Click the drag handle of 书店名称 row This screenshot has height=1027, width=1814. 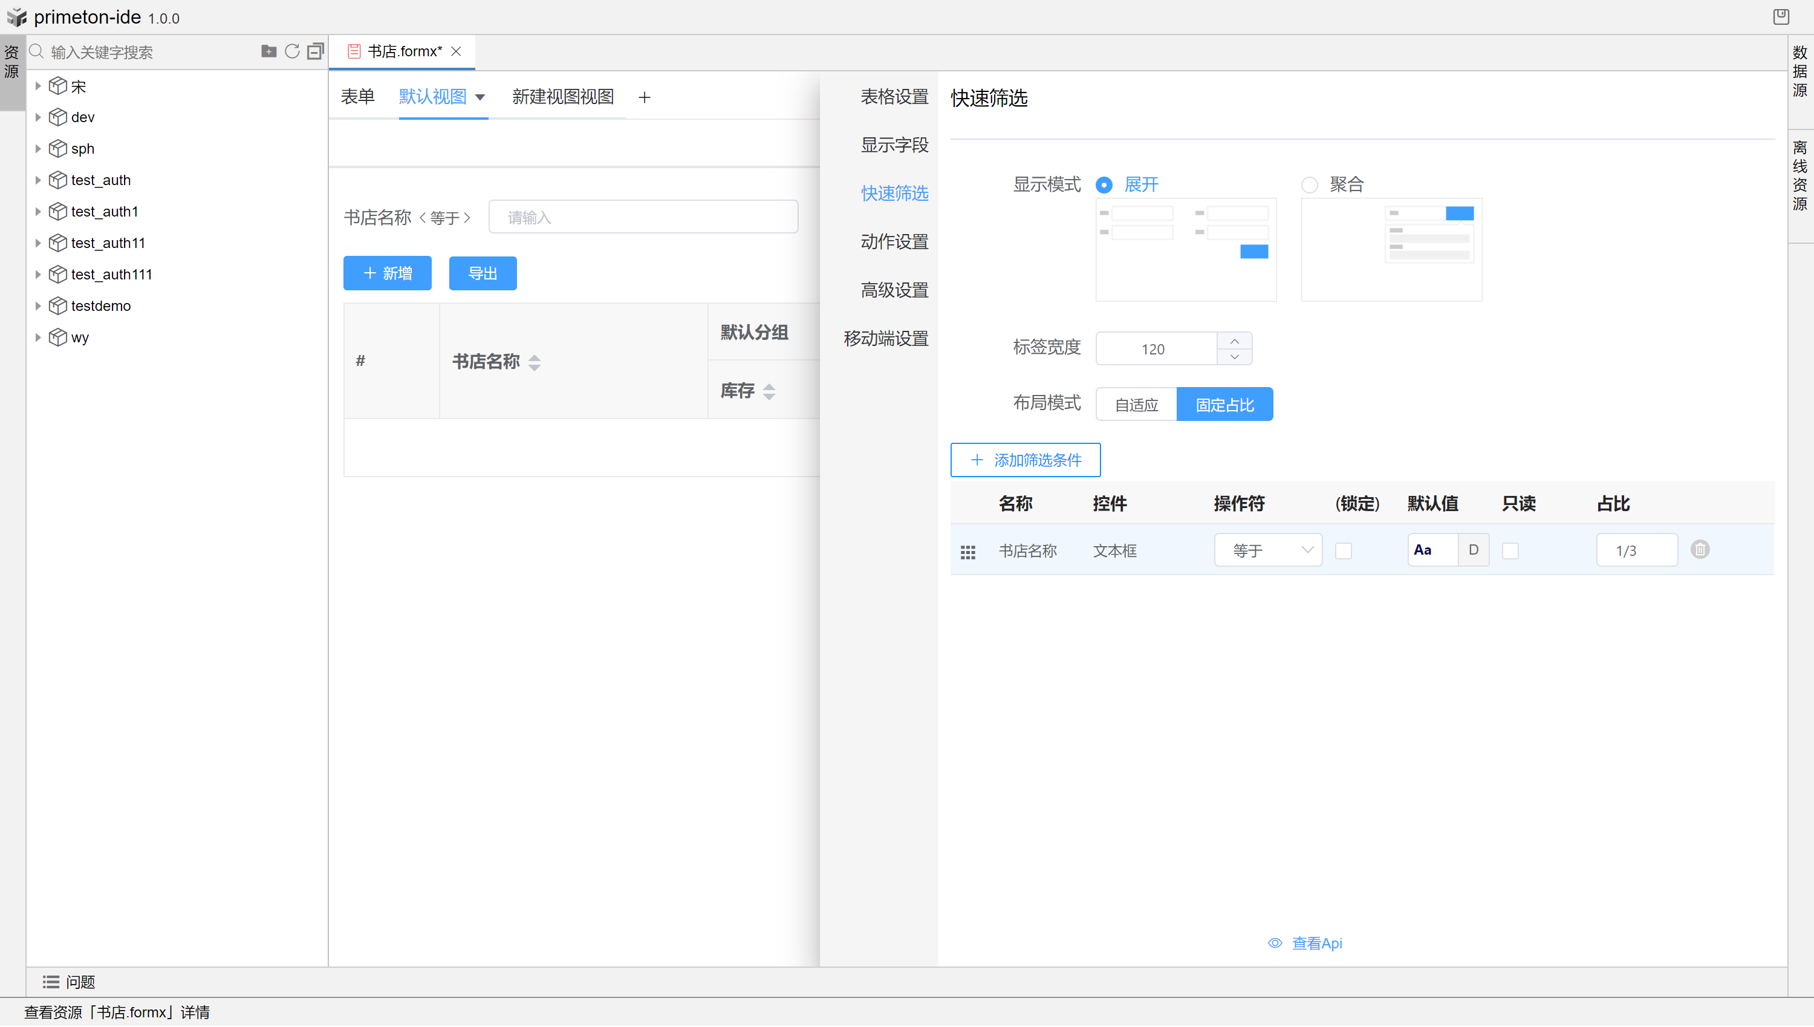[968, 552]
